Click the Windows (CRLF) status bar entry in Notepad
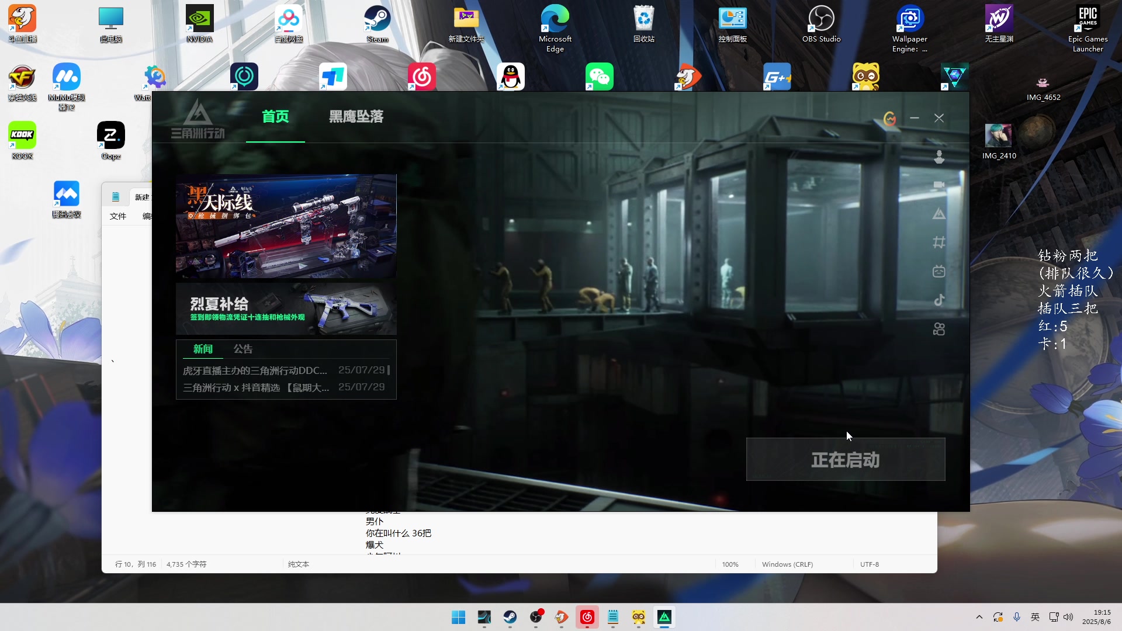The height and width of the screenshot is (631, 1122). click(787, 564)
